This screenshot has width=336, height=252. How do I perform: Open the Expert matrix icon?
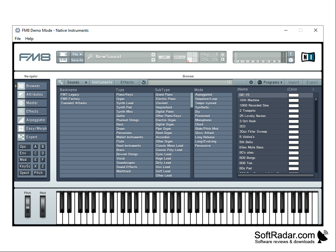(21, 137)
